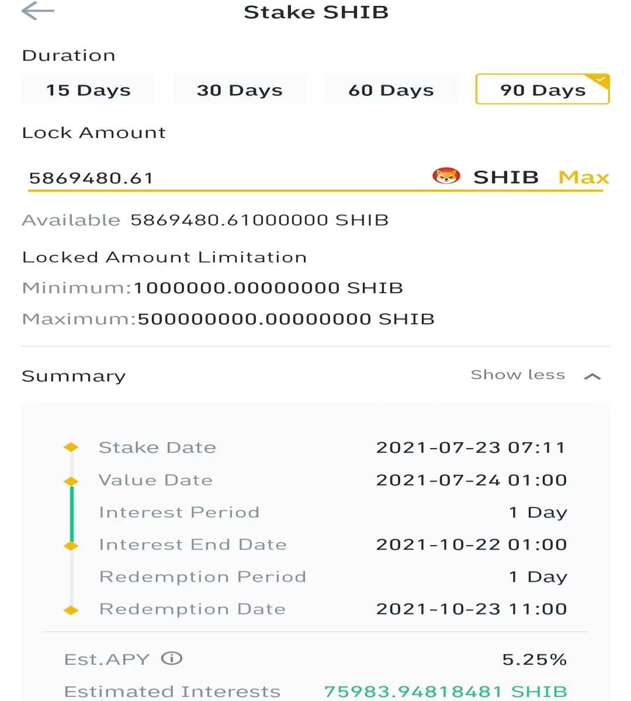Select the 60 Days duration option
The image size is (631, 701).
(x=391, y=89)
